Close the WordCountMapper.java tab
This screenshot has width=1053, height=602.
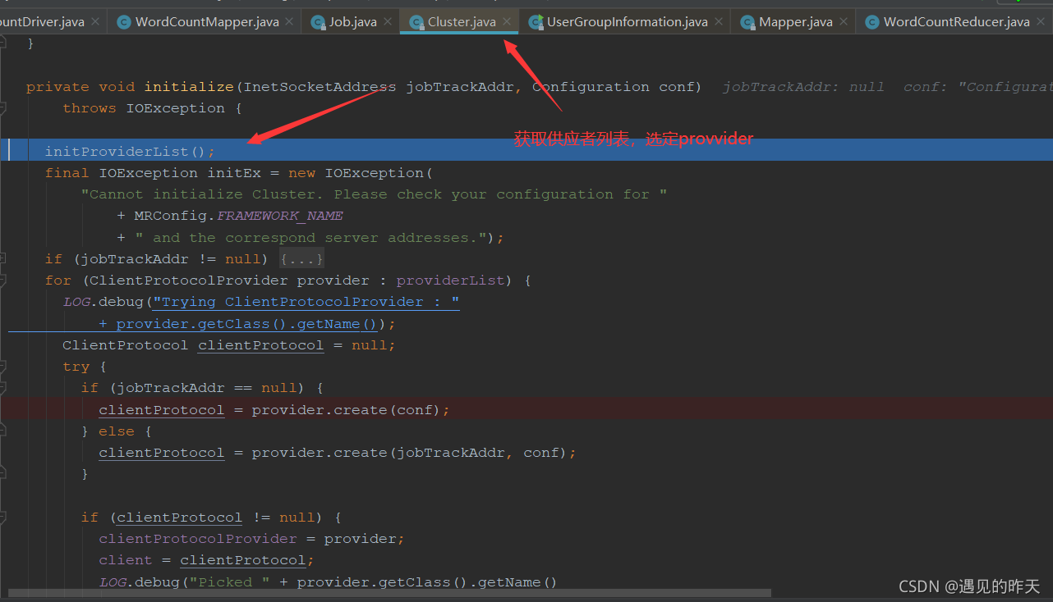(291, 22)
